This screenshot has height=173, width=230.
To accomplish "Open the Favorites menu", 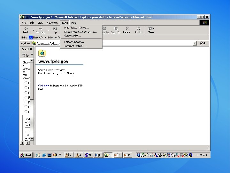I will tap(52, 23).
